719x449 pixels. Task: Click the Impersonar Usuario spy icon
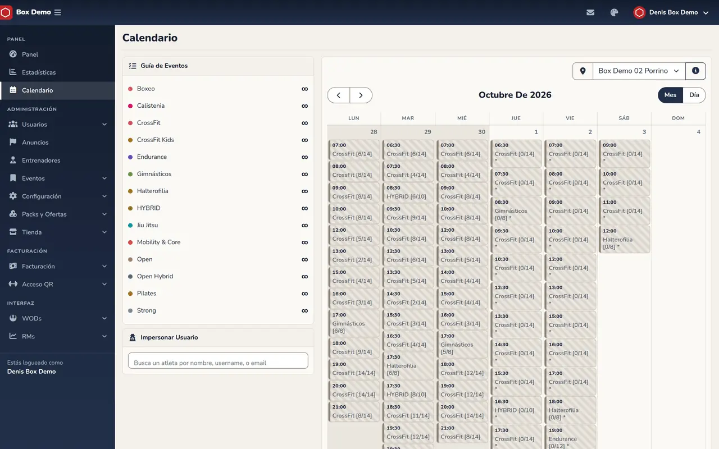coord(133,338)
